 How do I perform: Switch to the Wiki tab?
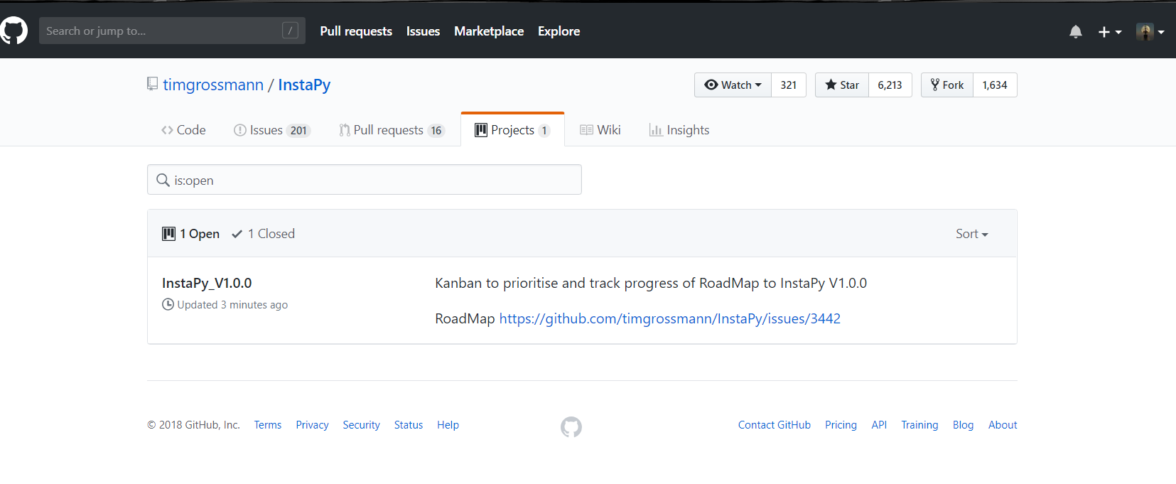coord(600,130)
